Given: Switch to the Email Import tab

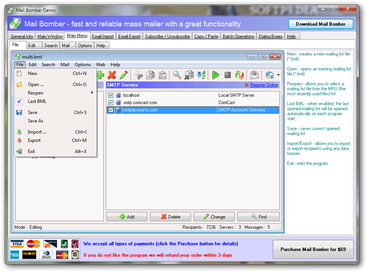Looking at the screenshot, I should tap(103, 36).
